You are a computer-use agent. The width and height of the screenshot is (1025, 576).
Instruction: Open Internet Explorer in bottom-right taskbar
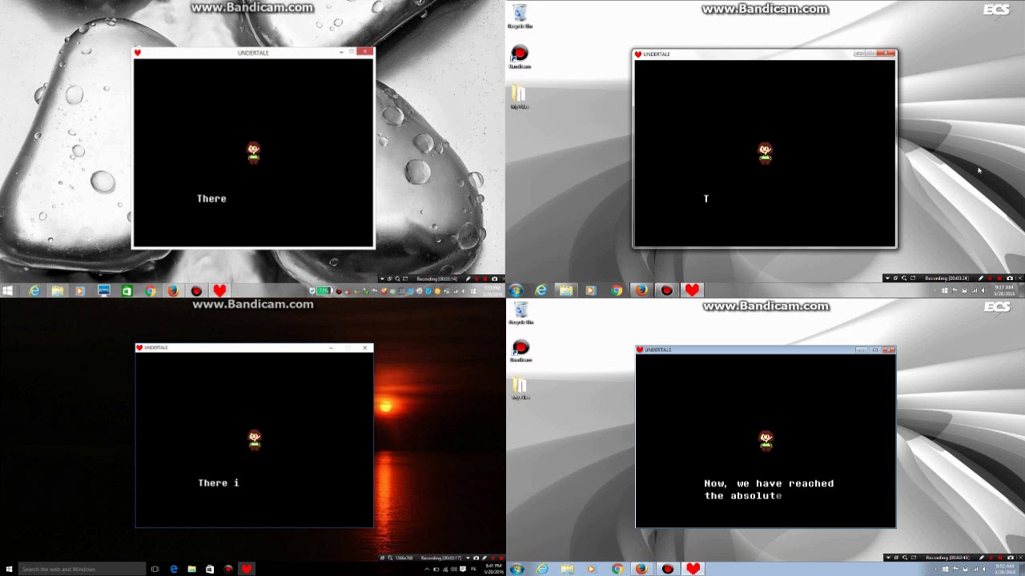542,570
